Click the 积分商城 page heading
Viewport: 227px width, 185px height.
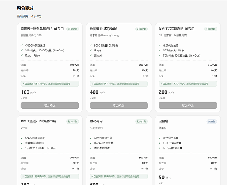25,8
